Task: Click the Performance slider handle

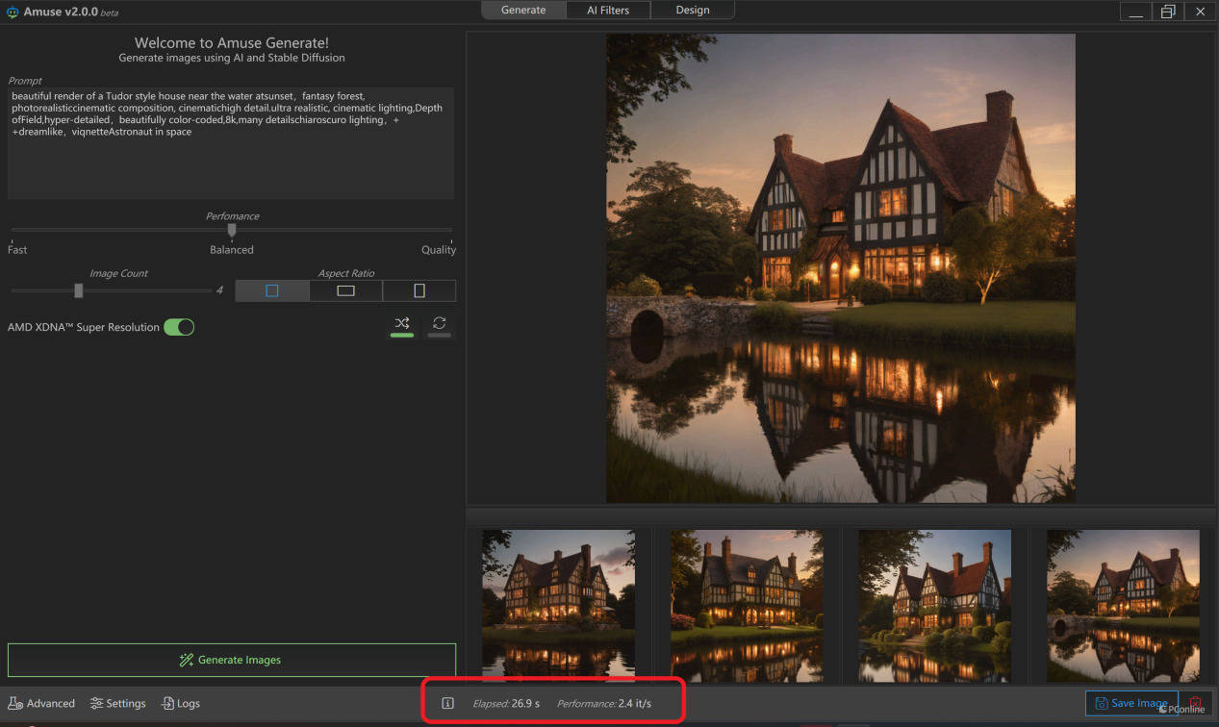Action: 232,230
